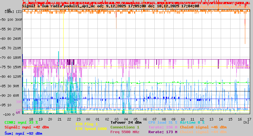Click the 21 hour mark on time axis

[x=60, y=119]
